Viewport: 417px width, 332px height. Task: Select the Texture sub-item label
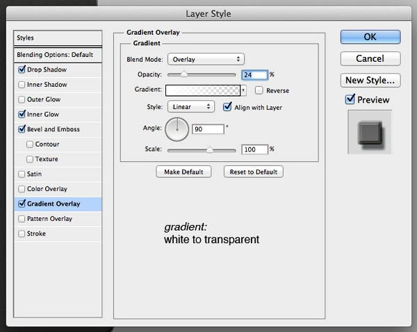(47, 159)
